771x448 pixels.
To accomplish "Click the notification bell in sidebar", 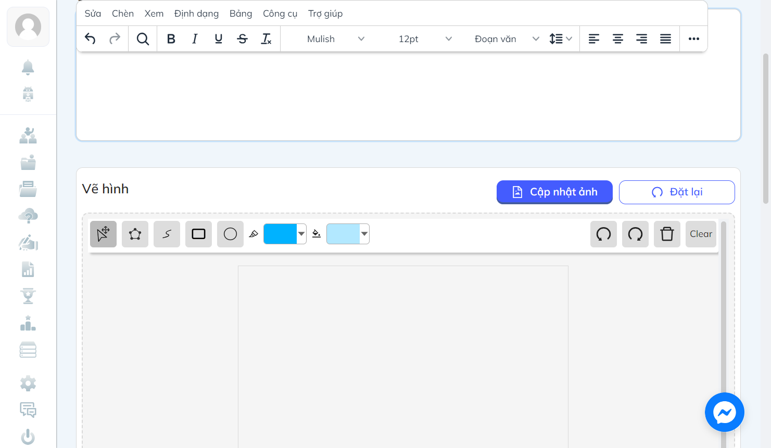I will coord(28,67).
